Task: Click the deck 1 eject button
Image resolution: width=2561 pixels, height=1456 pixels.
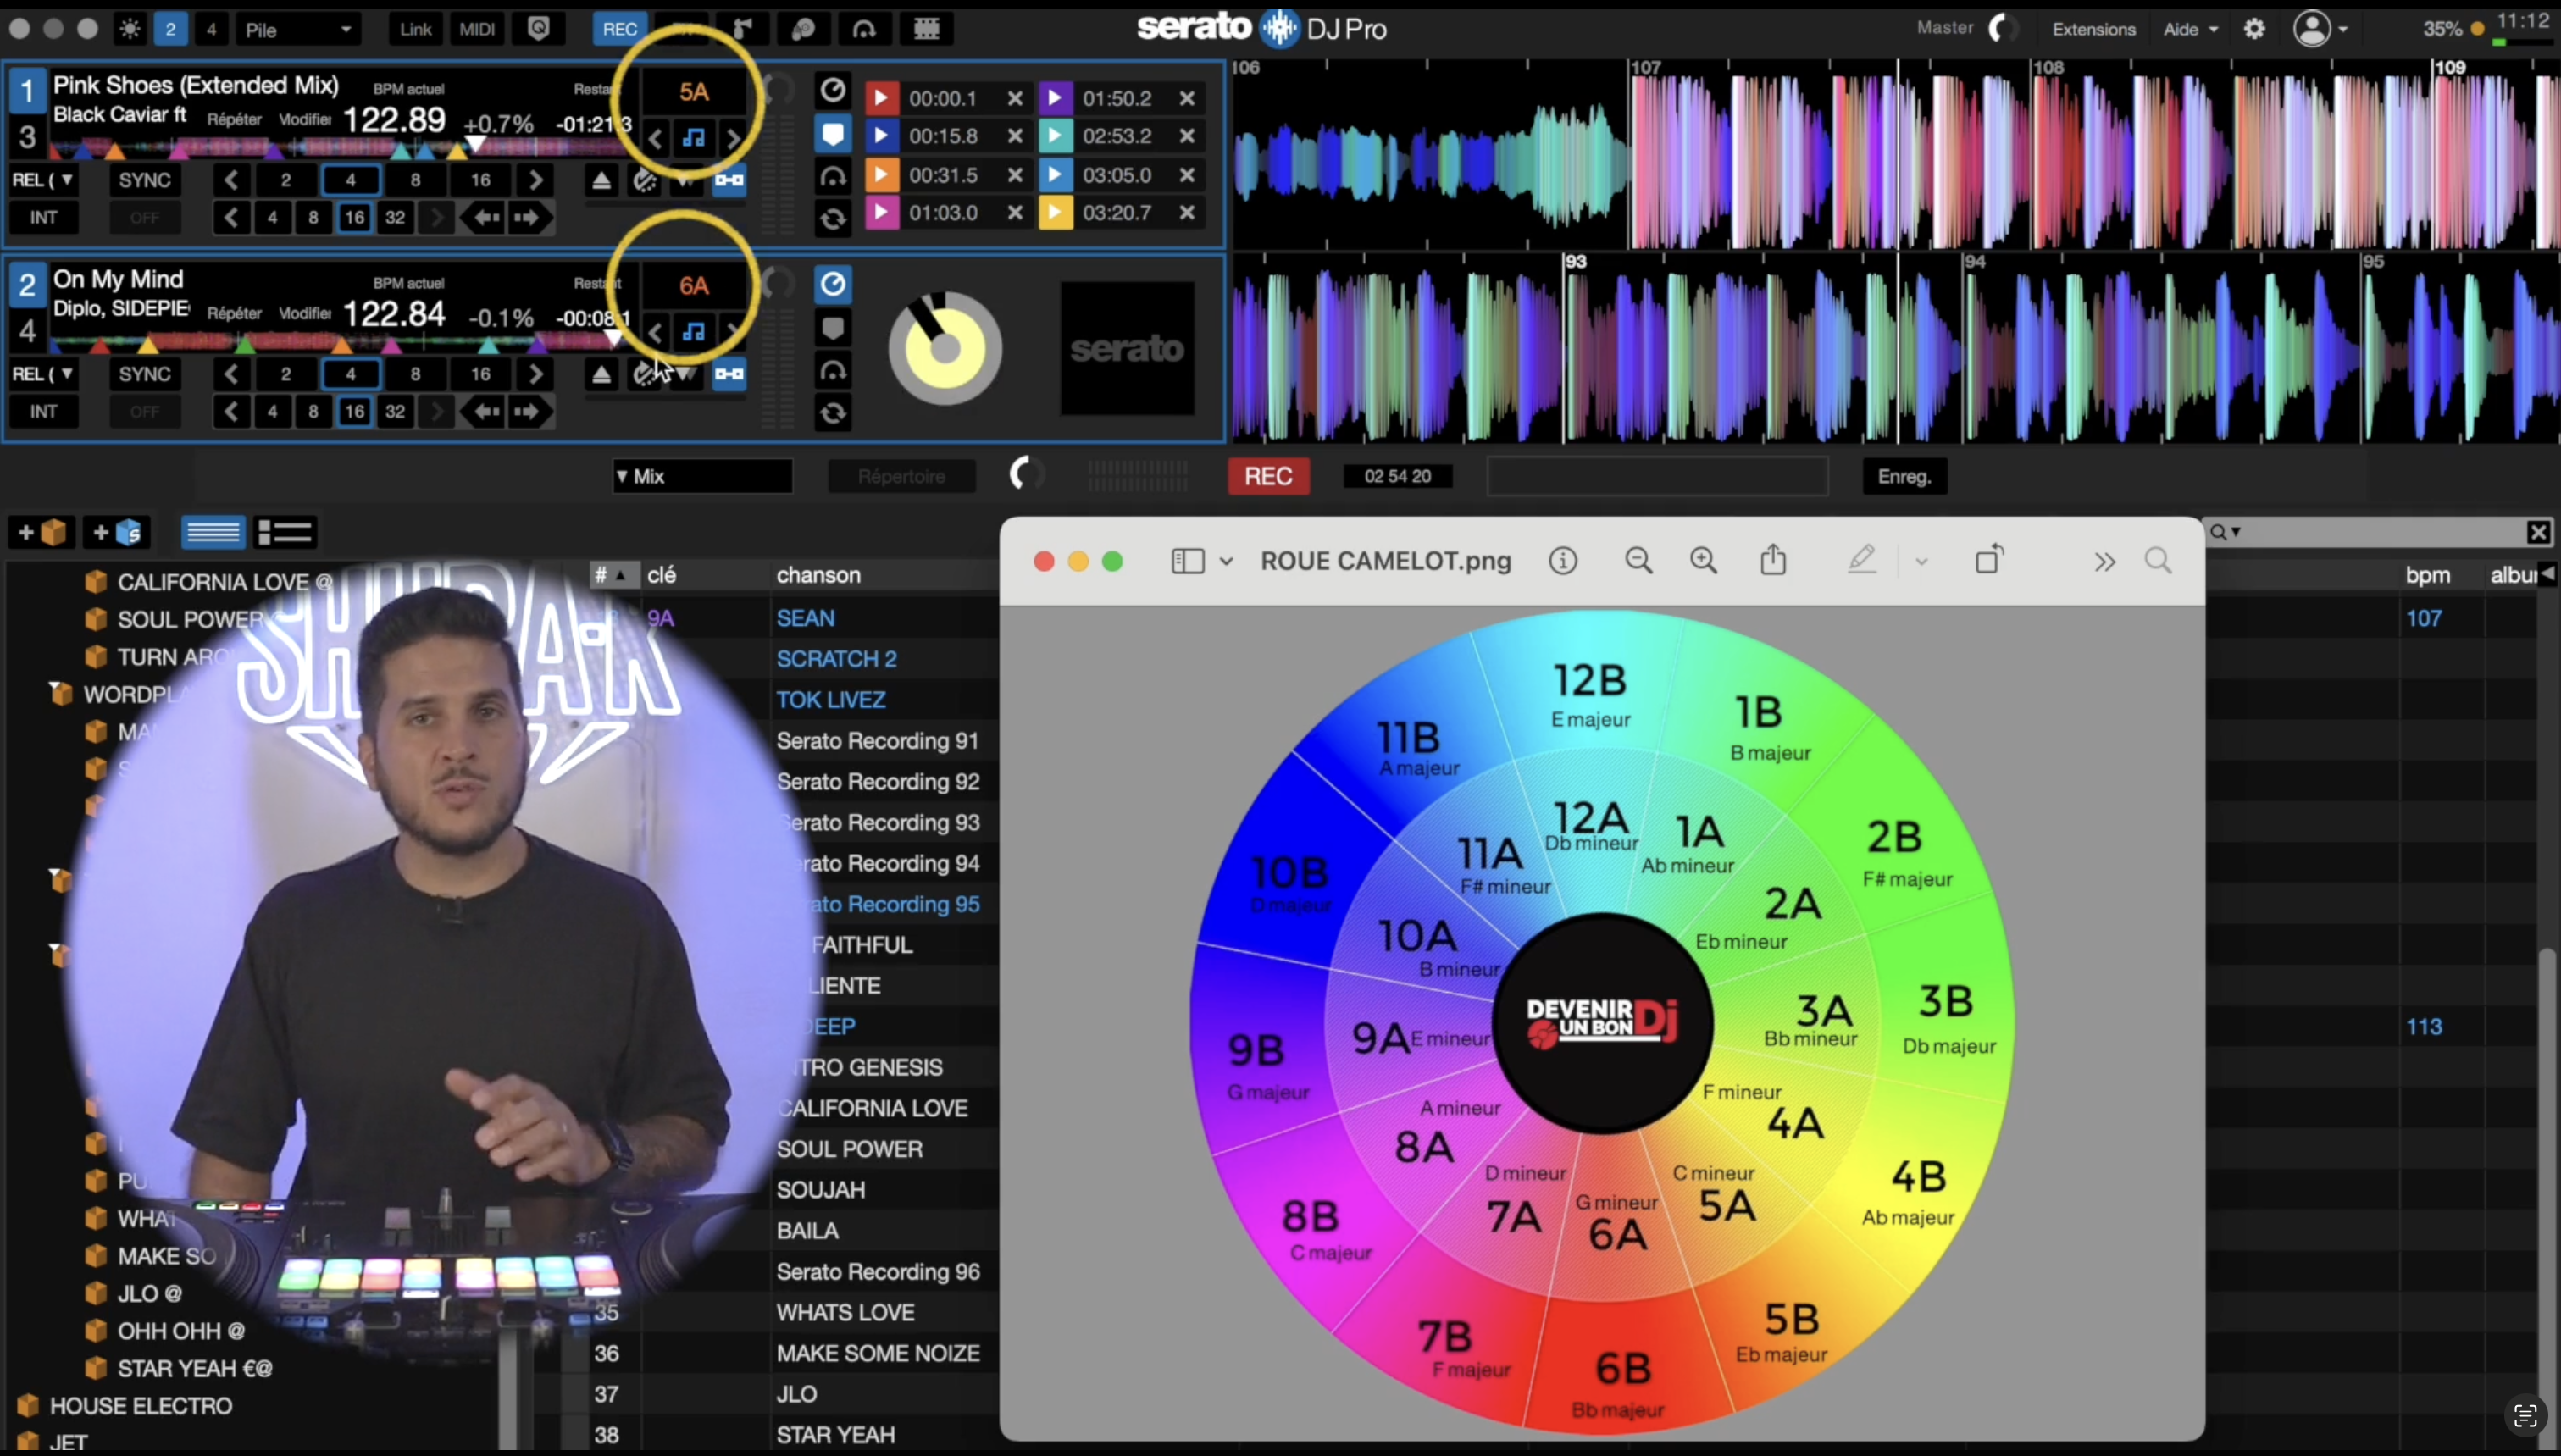Action: 601,181
